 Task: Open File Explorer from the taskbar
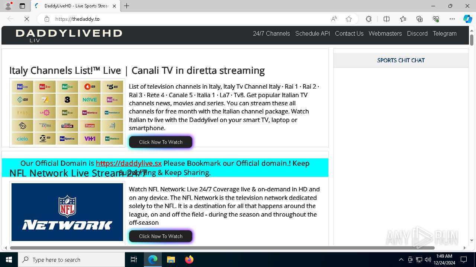tap(171, 260)
